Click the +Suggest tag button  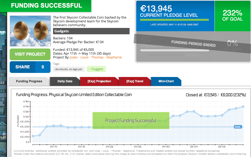click(96, 69)
